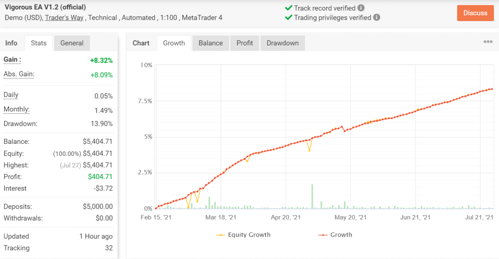Click the underlined Gain label

tap(11, 59)
